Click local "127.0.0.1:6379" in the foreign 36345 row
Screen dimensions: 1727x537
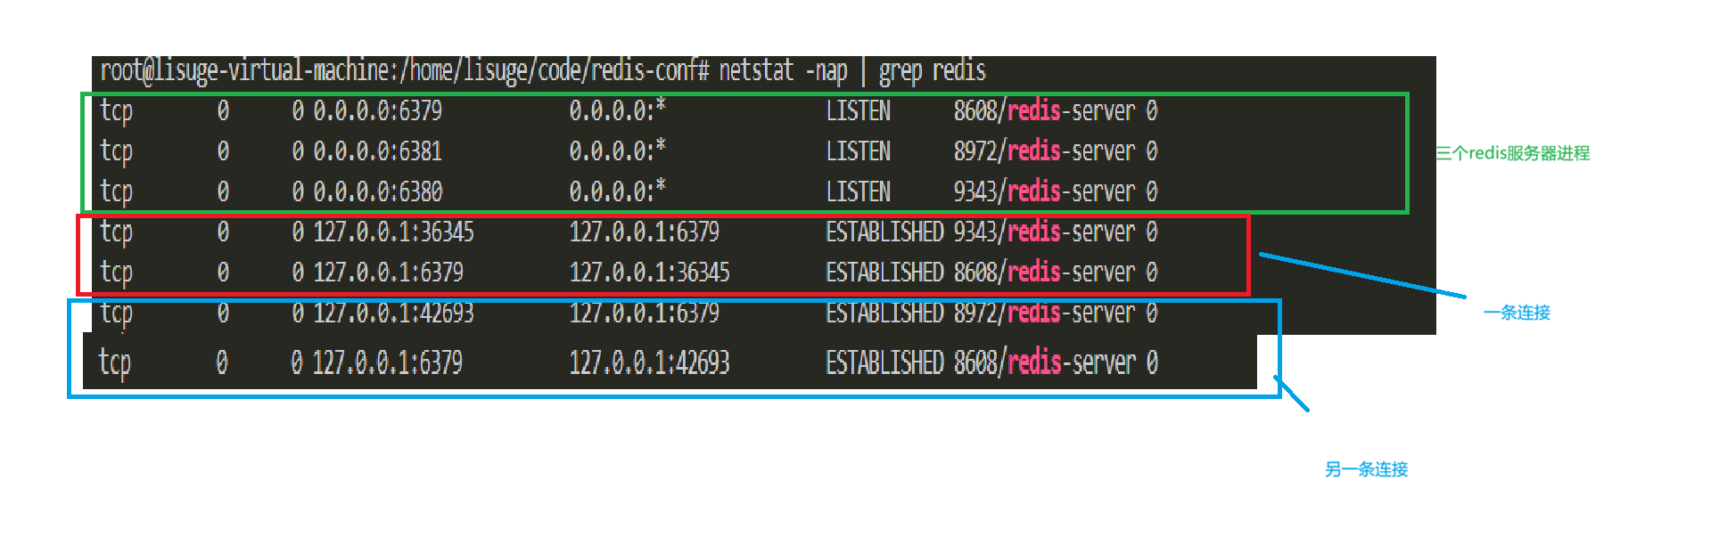point(389,272)
